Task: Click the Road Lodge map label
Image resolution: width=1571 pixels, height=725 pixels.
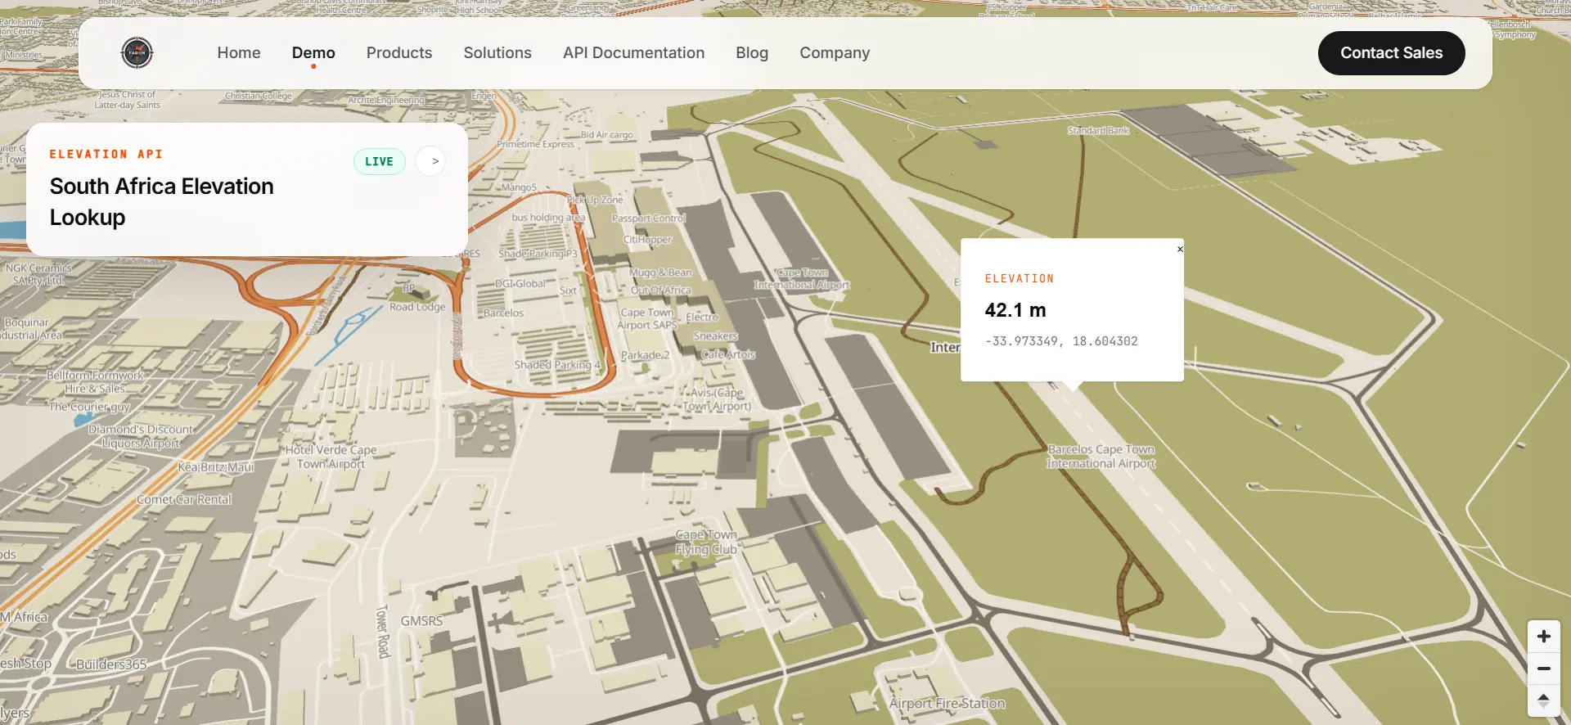Action: pyautogui.click(x=417, y=307)
